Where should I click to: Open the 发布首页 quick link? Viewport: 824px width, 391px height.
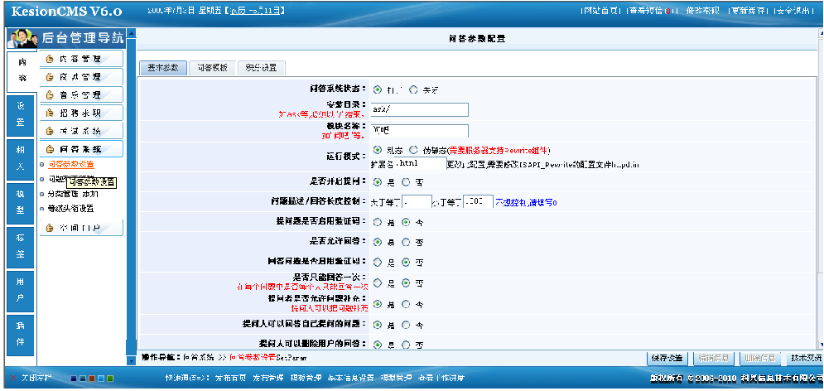pyautogui.click(x=229, y=378)
